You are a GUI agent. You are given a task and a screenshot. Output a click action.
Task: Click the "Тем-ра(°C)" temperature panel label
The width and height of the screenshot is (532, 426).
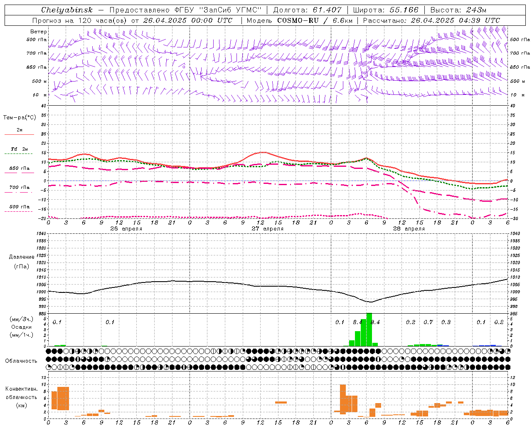coord(20,118)
